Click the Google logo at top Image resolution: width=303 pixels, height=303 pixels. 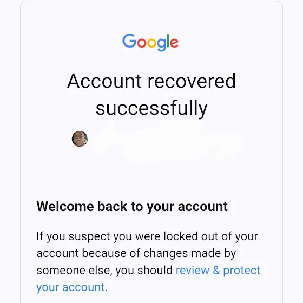[x=150, y=42]
